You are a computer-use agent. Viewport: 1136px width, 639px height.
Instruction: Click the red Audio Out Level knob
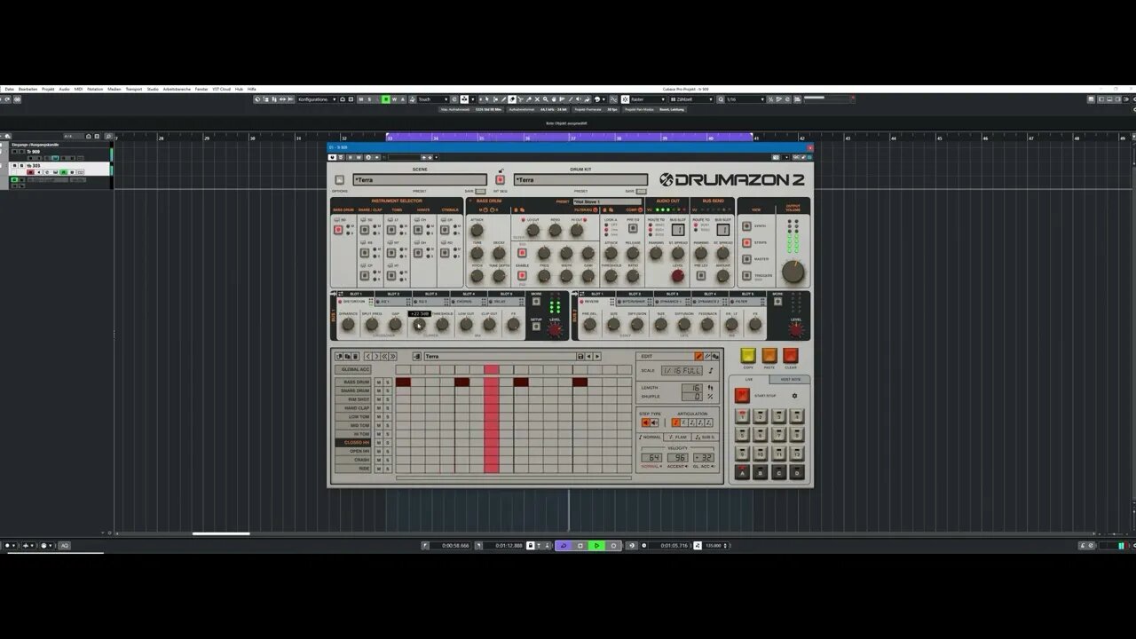677,275
